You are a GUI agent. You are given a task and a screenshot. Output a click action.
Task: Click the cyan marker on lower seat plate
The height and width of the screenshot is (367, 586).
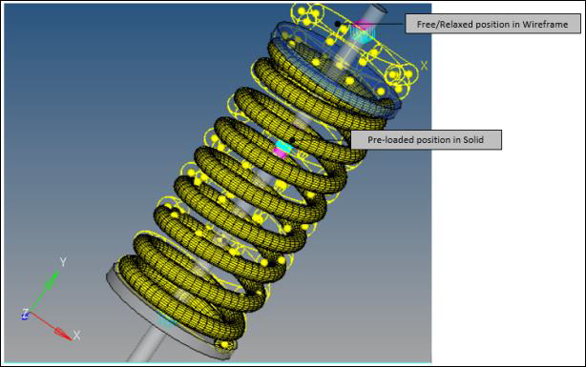tap(166, 319)
